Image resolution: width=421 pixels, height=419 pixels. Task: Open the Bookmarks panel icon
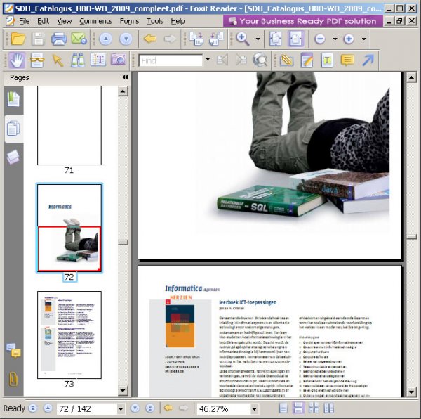13,99
